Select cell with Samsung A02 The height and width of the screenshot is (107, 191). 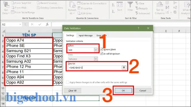click(29, 62)
